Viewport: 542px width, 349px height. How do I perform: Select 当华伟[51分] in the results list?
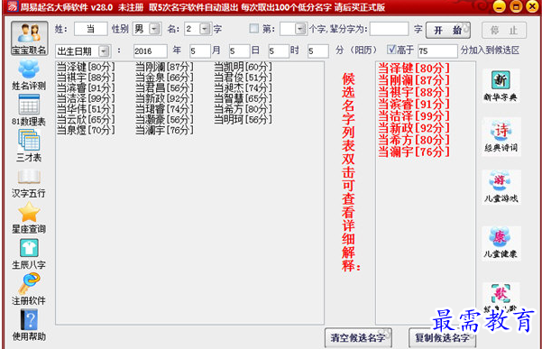pos(86,109)
